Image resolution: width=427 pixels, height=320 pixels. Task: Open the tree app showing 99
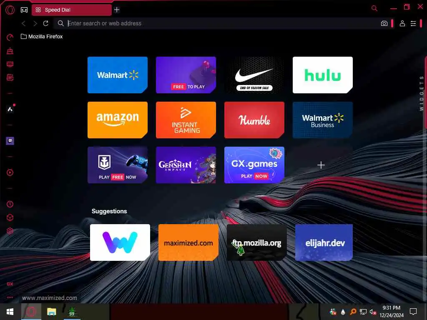coord(72,312)
